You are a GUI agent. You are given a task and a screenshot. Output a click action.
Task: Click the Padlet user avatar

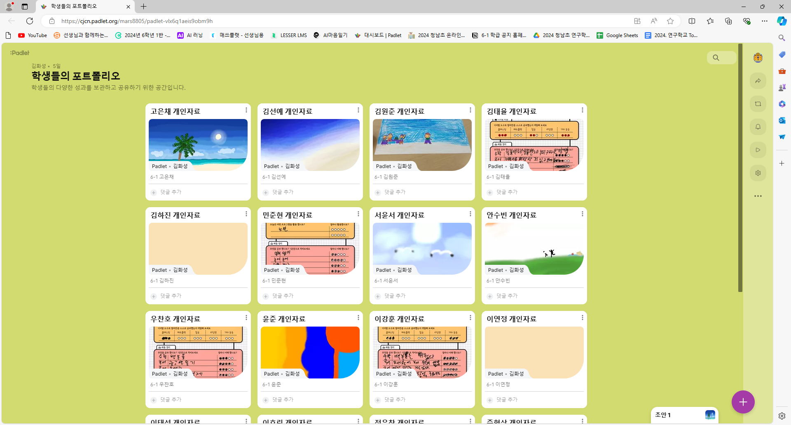point(758,58)
